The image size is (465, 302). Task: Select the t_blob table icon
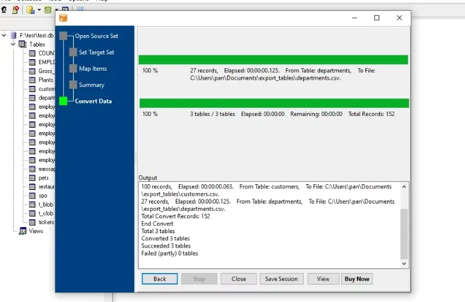pyautogui.click(x=33, y=204)
